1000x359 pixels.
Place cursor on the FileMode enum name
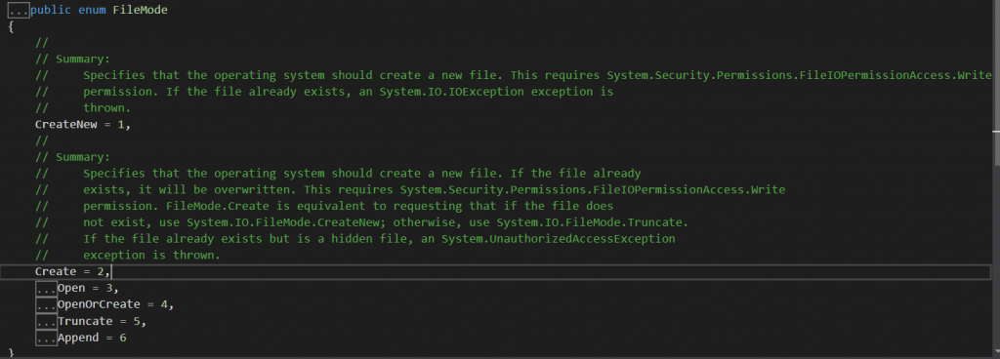[141, 10]
